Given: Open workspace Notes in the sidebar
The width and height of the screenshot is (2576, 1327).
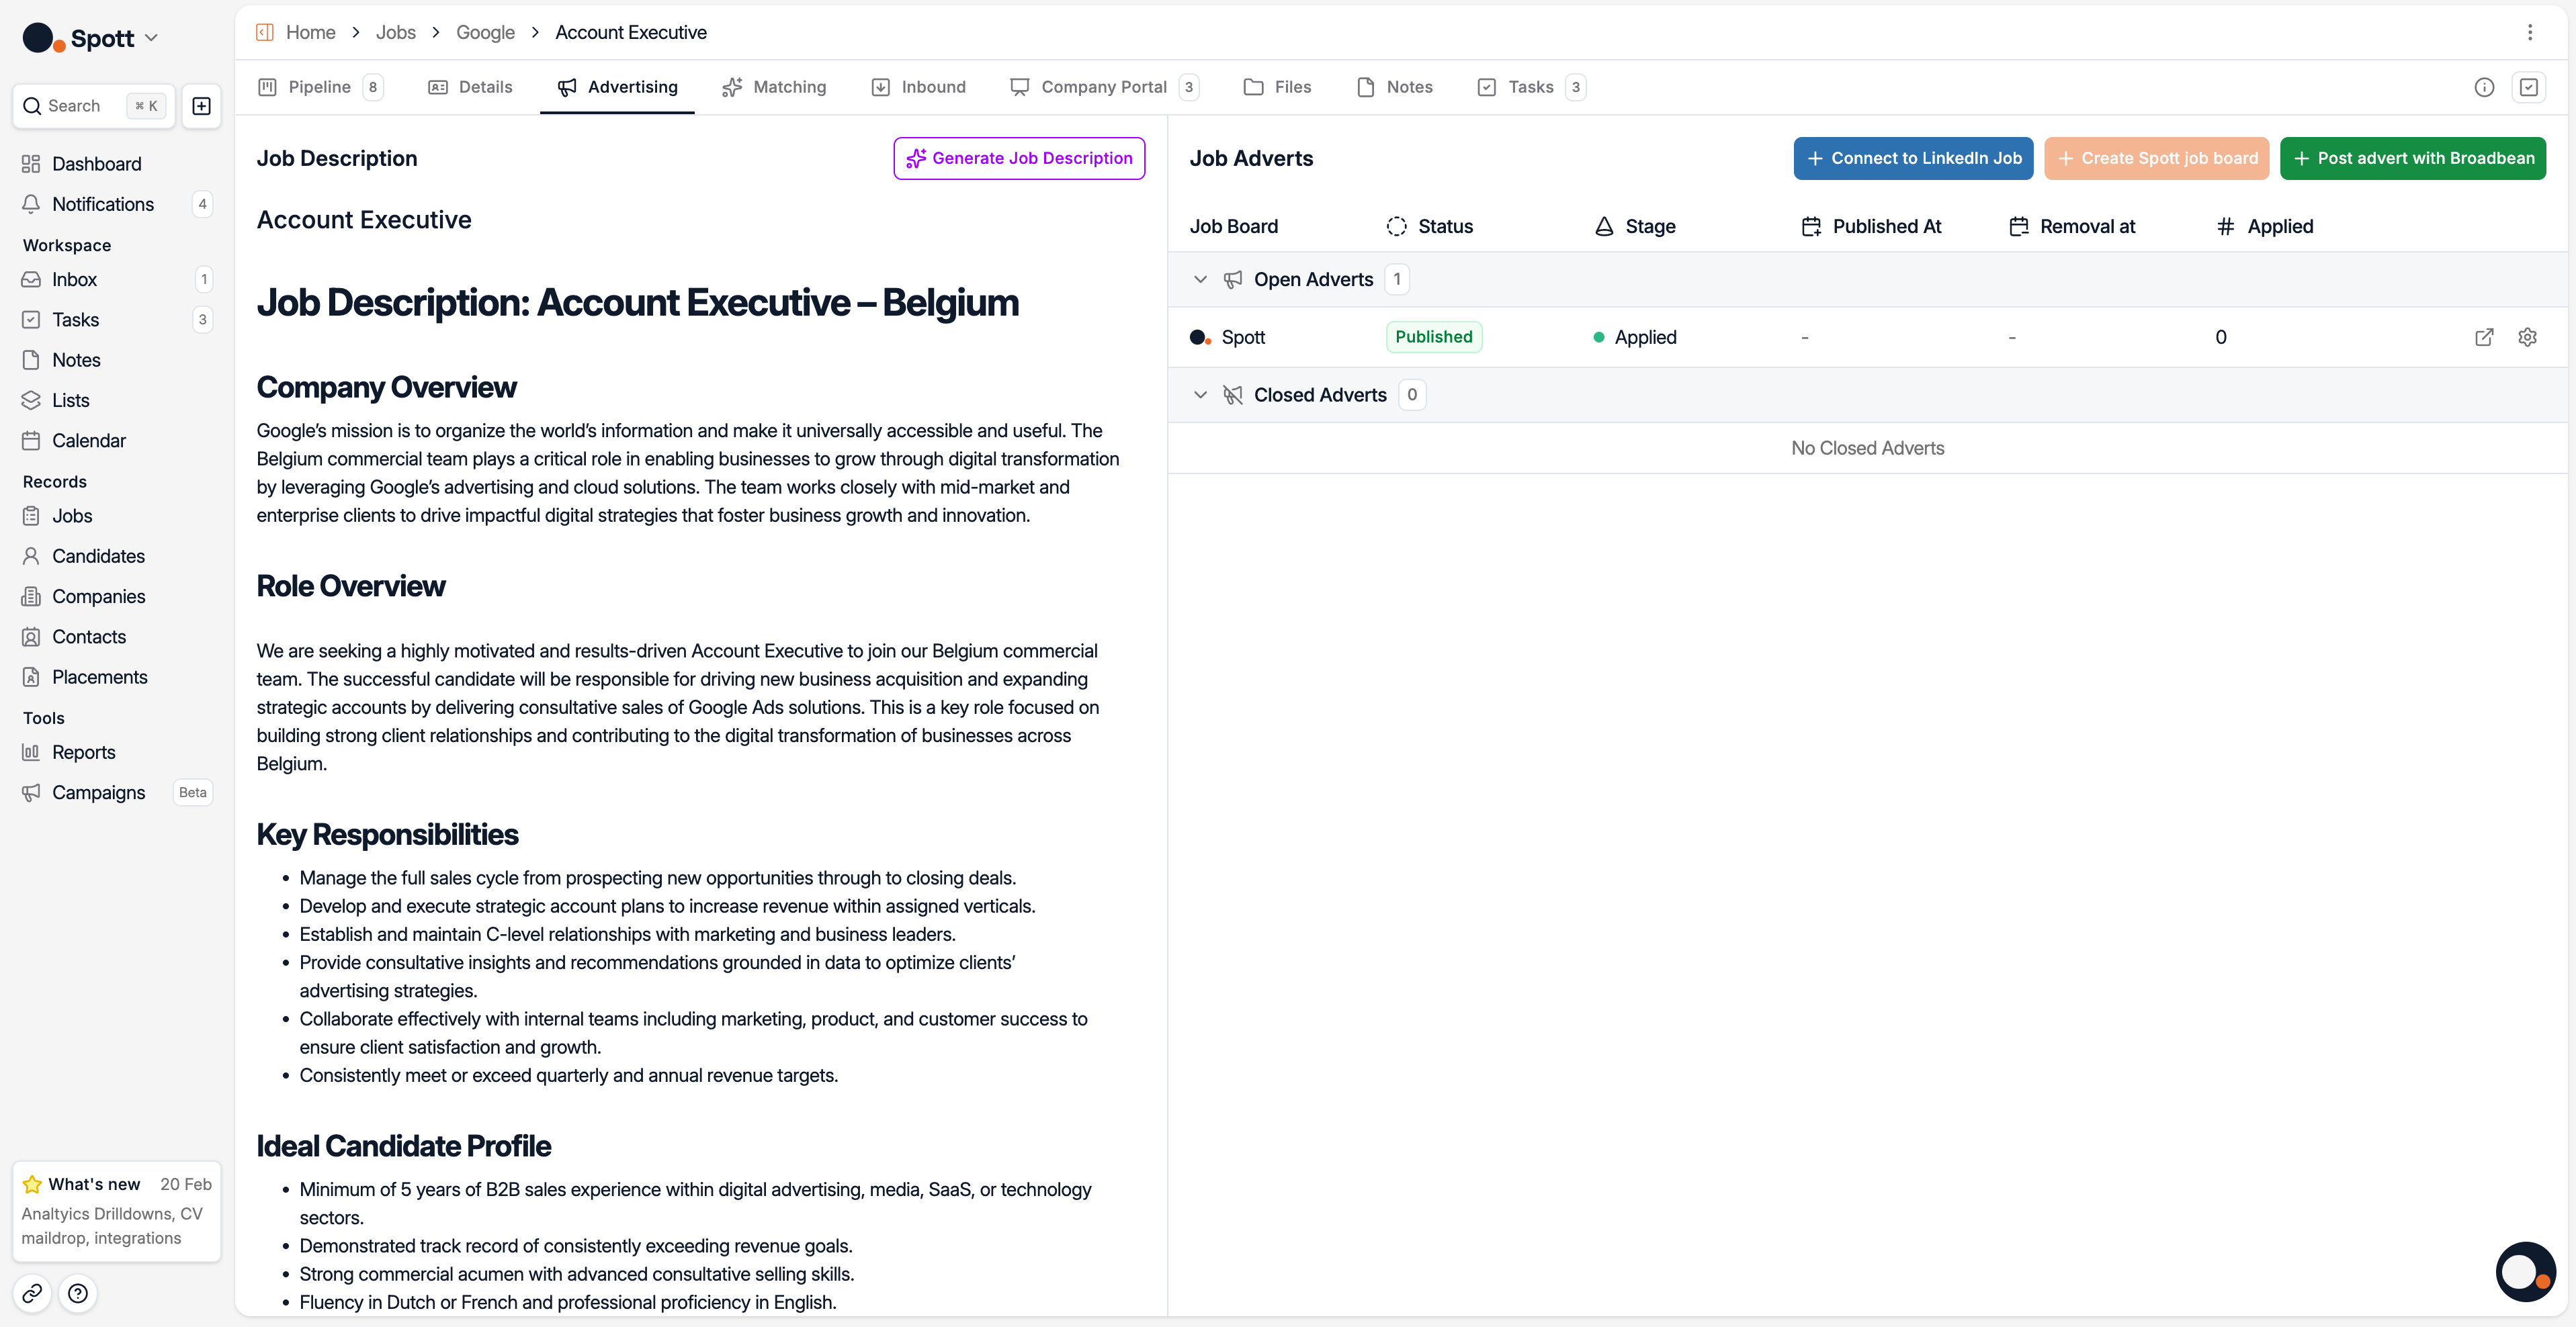Looking at the screenshot, I should pyautogui.click(x=117, y=360).
